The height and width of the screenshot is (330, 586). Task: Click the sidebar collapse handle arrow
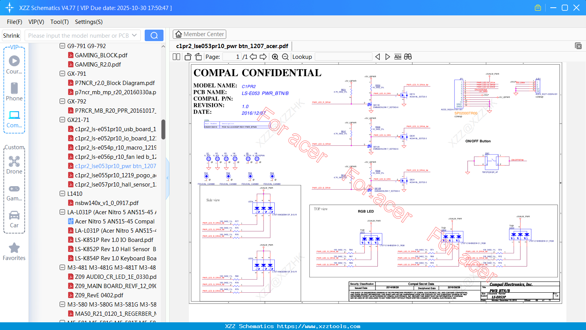[x=167, y=178]
